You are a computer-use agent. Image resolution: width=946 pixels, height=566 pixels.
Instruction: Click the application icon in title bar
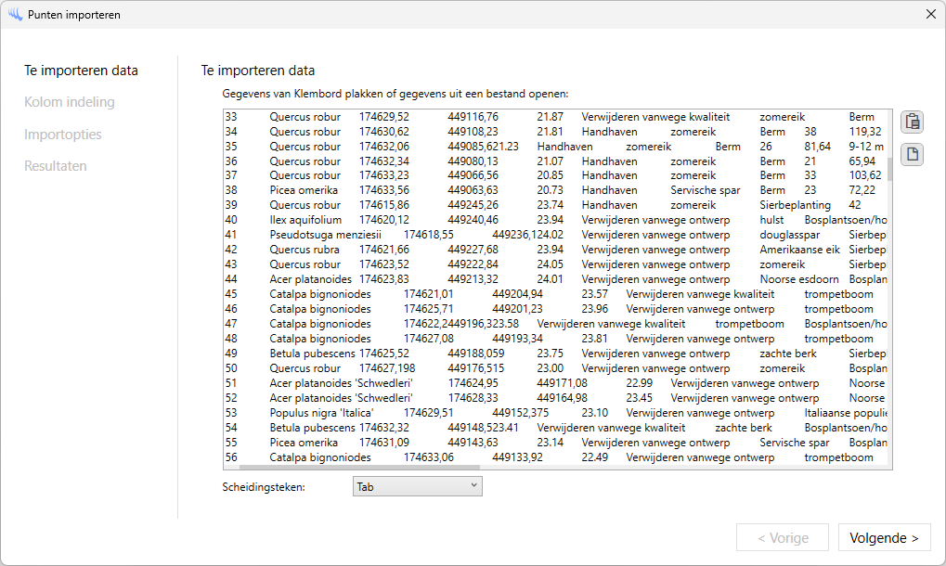pos(14,15)
